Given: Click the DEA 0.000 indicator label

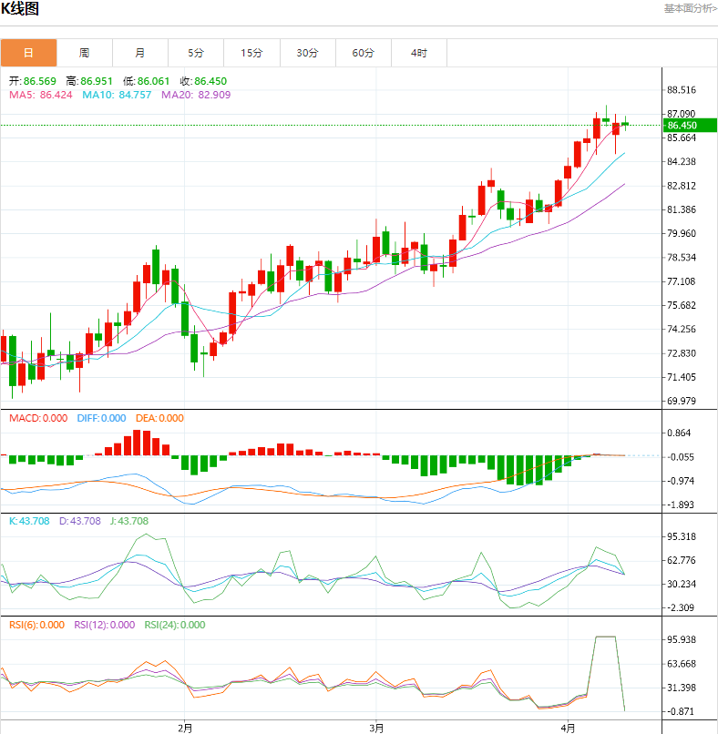Looking at the screenshot, I should pos(159,418).
